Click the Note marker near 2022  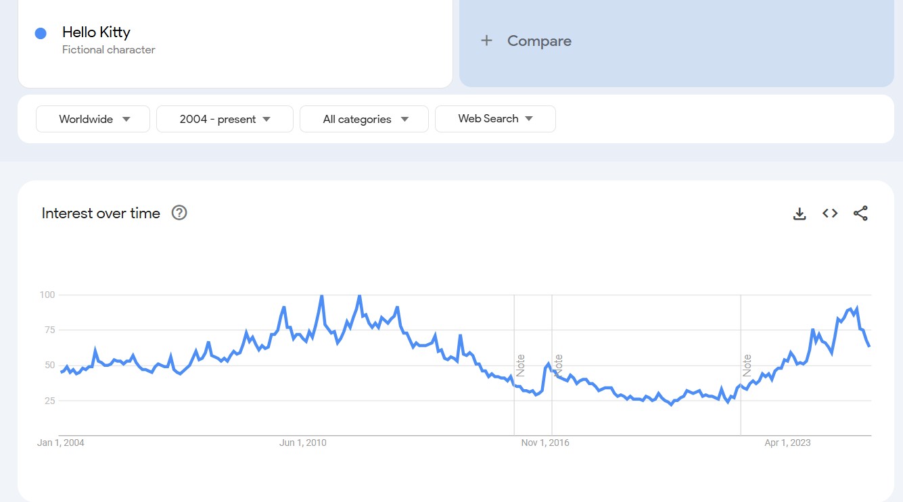pyautogui.click(x=747, y=365)
